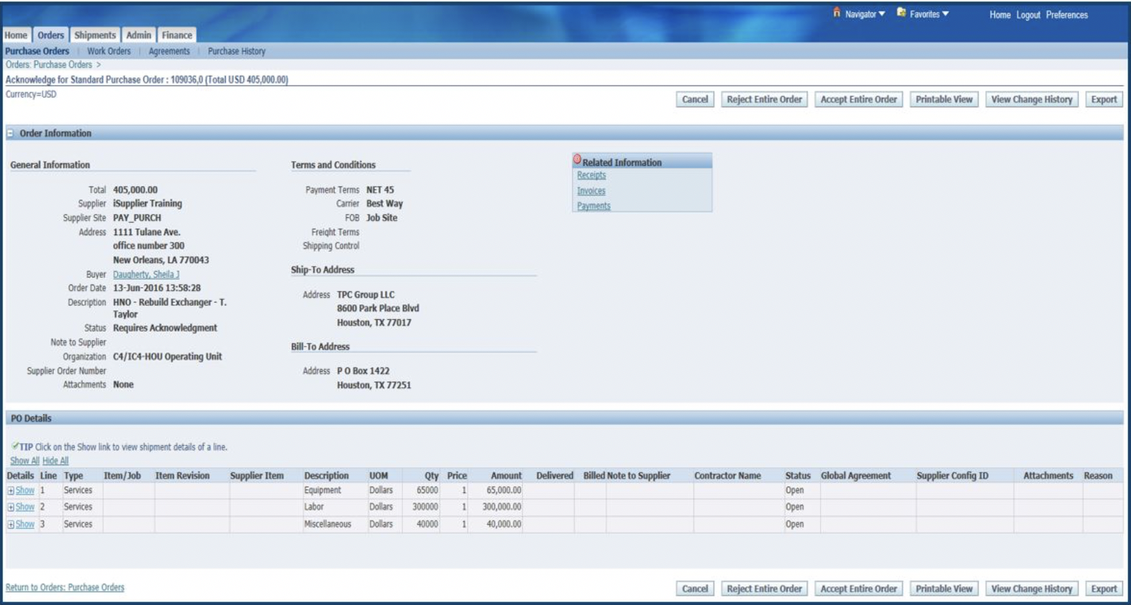The image size is (1131, 605).
Task: Click the Logout link
Action: pyautogui.click(x=1028, y=15)
